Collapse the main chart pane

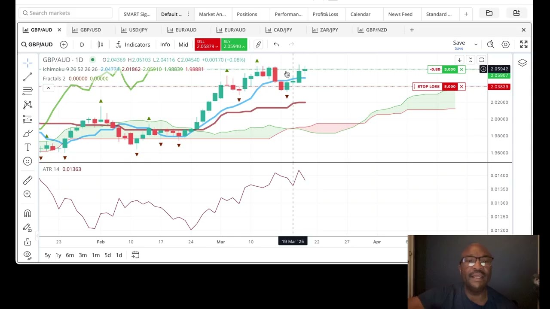coord(471,60)
